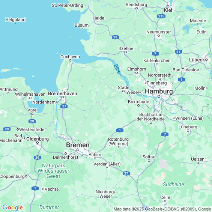Select the Lüneburg town marker
Image resolution: width=212 pixels, height=212 pixels.
click(x=188, y=131)
